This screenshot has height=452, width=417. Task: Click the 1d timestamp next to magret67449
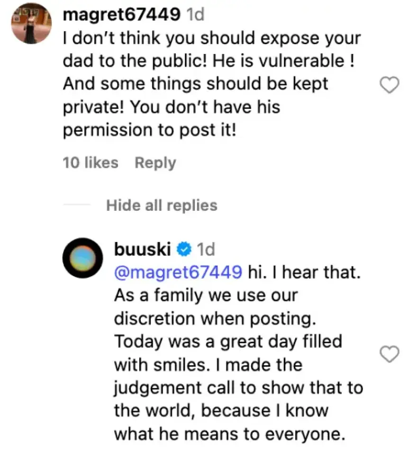click(196, 15)
